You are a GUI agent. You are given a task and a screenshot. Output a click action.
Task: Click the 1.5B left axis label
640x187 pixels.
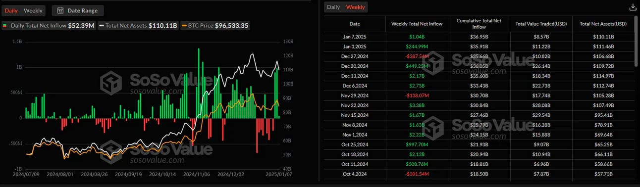(17, 42)
